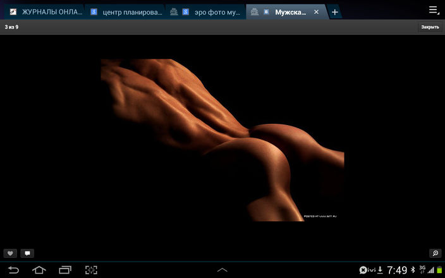Screen dimensions: 445x278
Task: Expand the bottom bar up chevron
Action: click(x=222, y=270)
